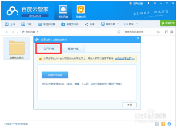The width and height of the screenshot is (177, 128).
Task: Go back with the left navigation arrow
Action: coord(7,32)
